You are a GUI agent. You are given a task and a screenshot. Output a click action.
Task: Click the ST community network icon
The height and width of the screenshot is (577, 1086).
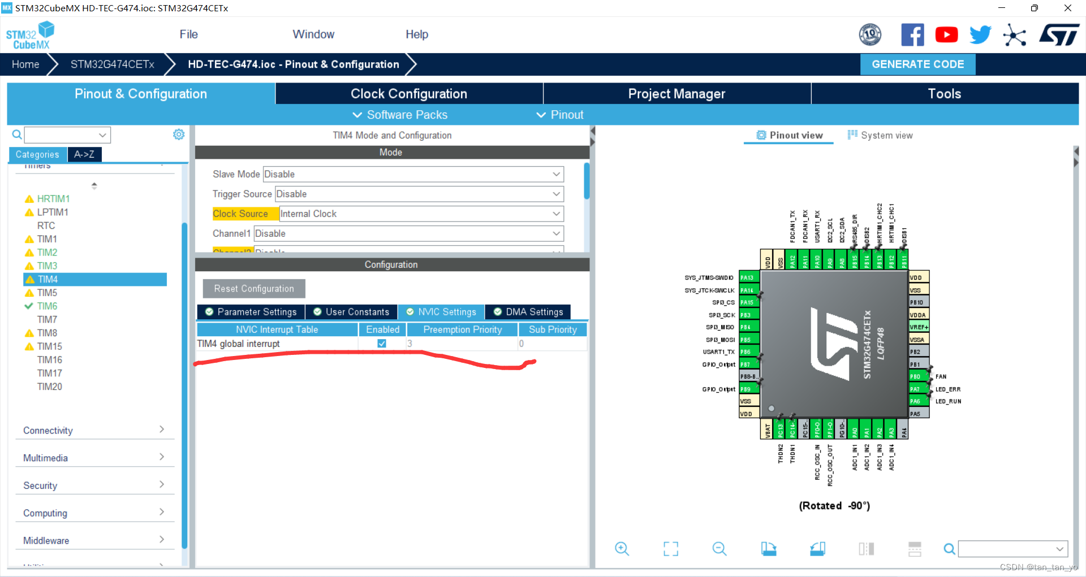(1014, 35)
